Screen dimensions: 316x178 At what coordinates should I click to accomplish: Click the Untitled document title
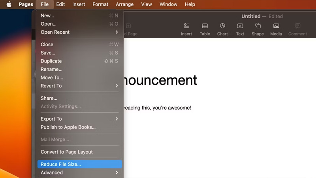[251, 16]
